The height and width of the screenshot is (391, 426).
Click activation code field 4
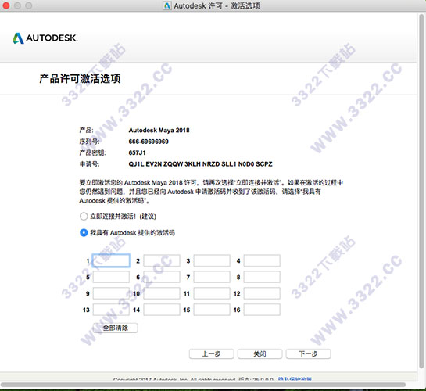(x=262, y=261)
